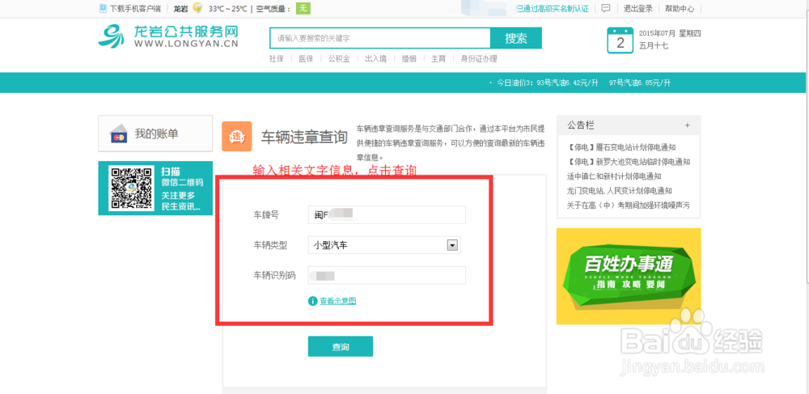Click the Longyan public service site logo
The width and height of the screenshot is (809, 394).
[x=168, y=36]
